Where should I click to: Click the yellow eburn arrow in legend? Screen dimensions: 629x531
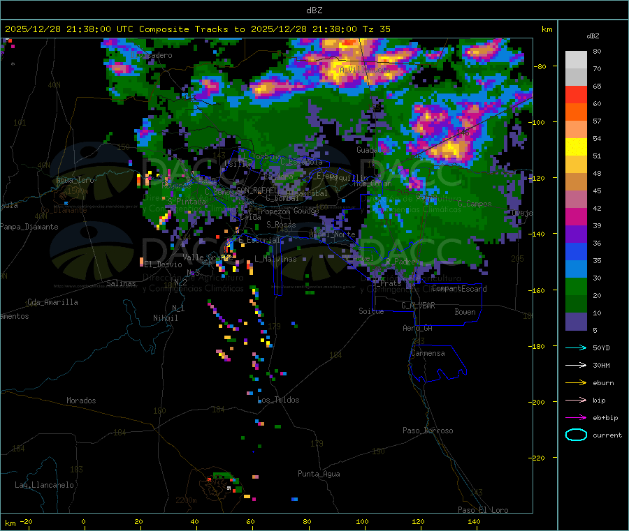pyautogui.click(x=576, y=383)
